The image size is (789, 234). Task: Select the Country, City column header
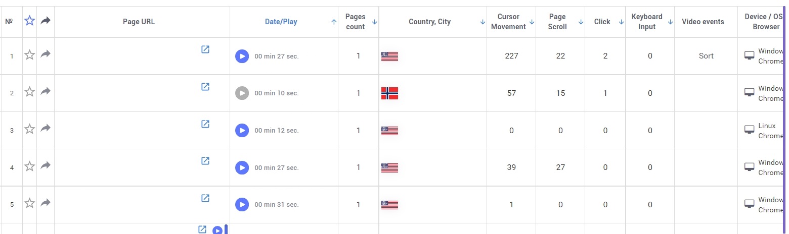point(429,22)
